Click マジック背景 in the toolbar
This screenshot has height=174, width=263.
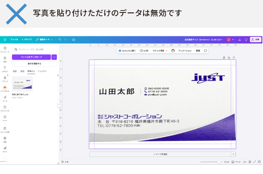pyautogui.click(x=160, y=51)
